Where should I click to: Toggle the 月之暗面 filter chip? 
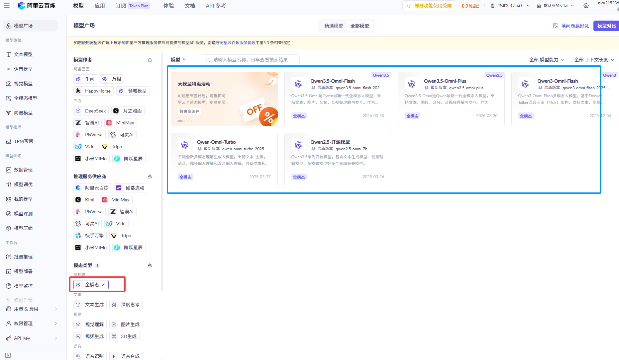pyautogui.click(x=128, y=111)
